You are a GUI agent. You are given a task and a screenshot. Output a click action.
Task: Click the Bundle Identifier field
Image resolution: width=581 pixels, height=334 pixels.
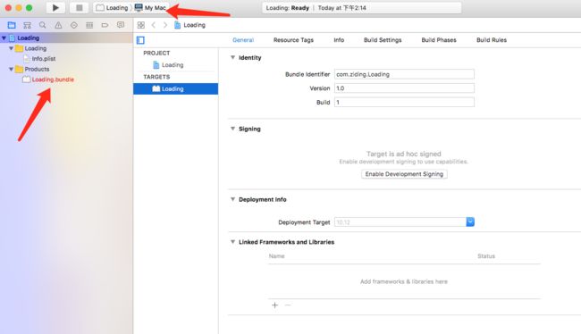tap(404, 74)
